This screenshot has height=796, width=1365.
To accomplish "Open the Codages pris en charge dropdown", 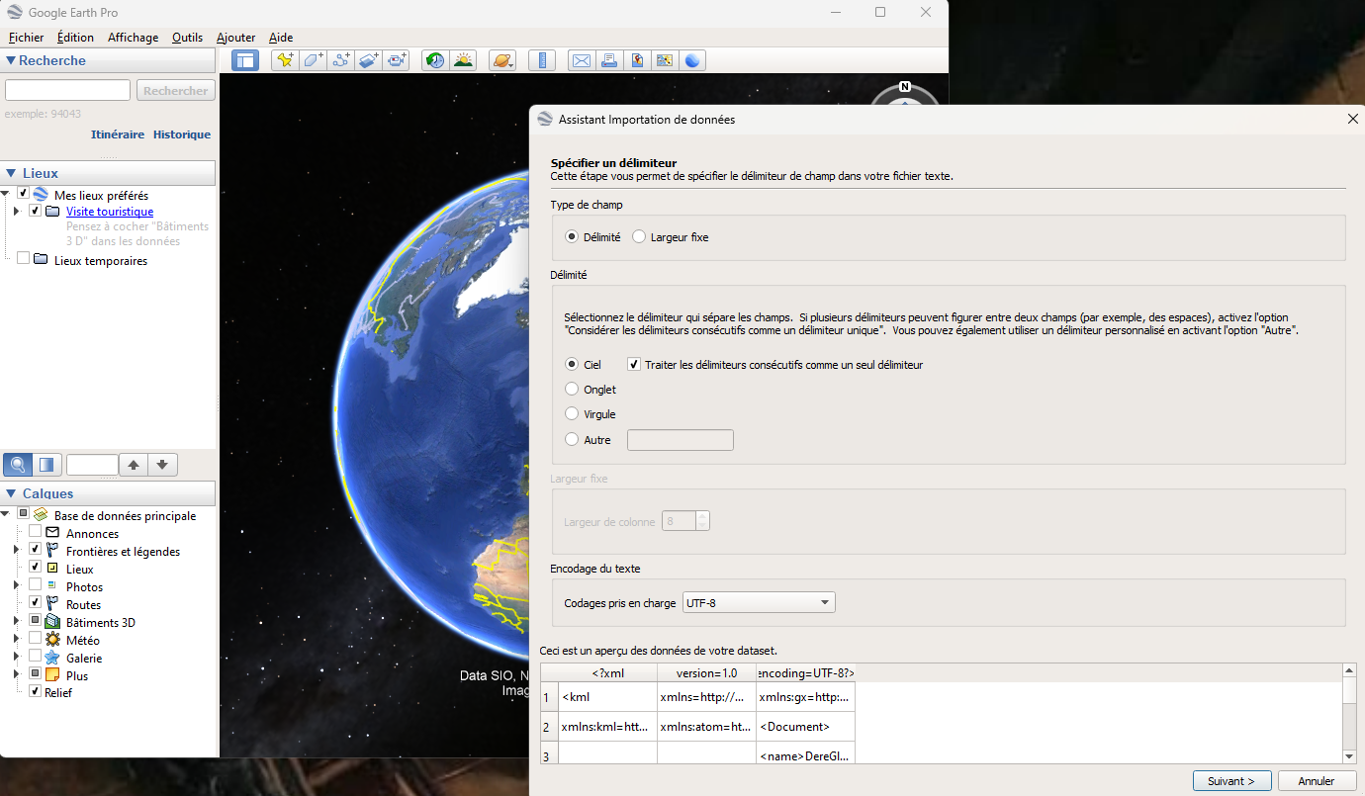I will tap(758, 602).
